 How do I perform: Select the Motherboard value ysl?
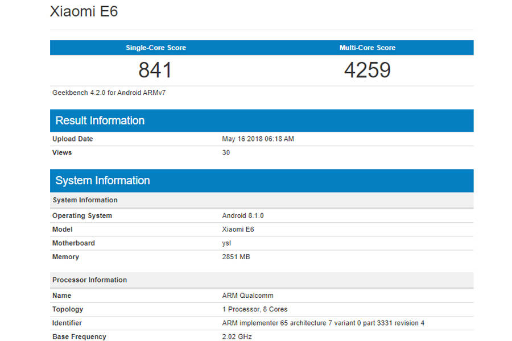pos(225,243)
